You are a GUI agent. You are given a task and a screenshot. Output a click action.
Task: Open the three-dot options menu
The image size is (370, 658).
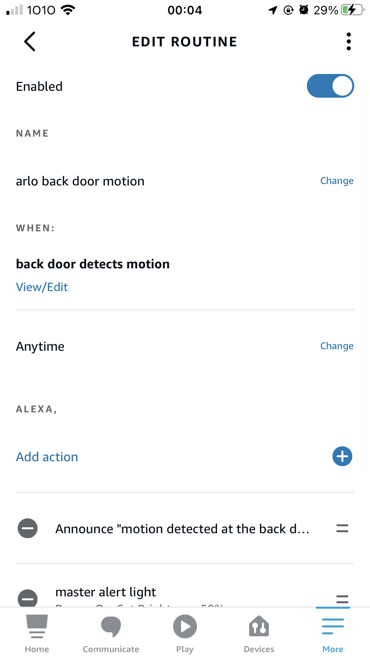pos(348,41)
